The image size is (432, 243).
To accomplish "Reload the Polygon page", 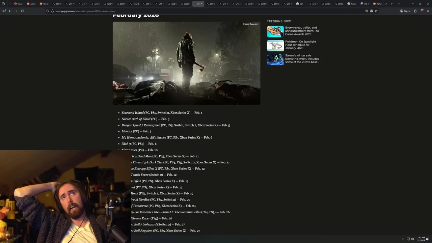I will (x=22, y=11).
